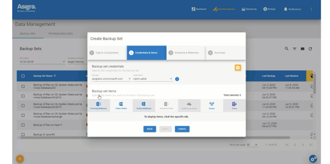Open the Notifications bell
The width and height of the screenshot is (330, 164).
[x=292, y=9]
